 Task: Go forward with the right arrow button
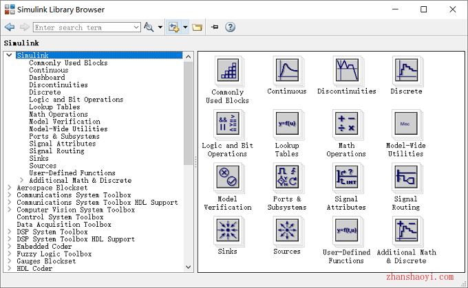point(25,27)
